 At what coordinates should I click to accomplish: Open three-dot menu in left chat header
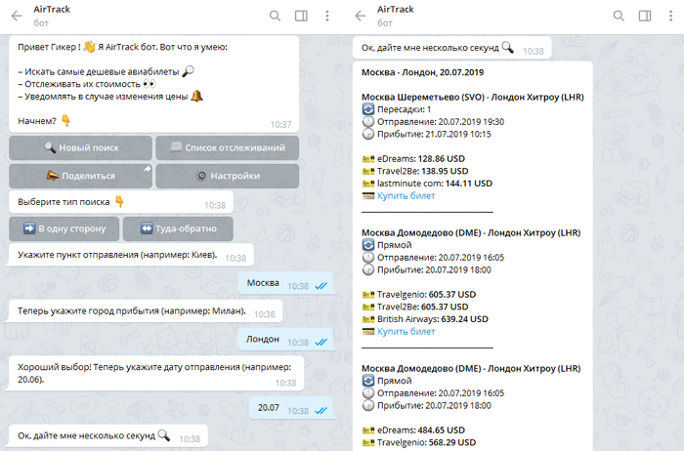click(x=326, y=16)
